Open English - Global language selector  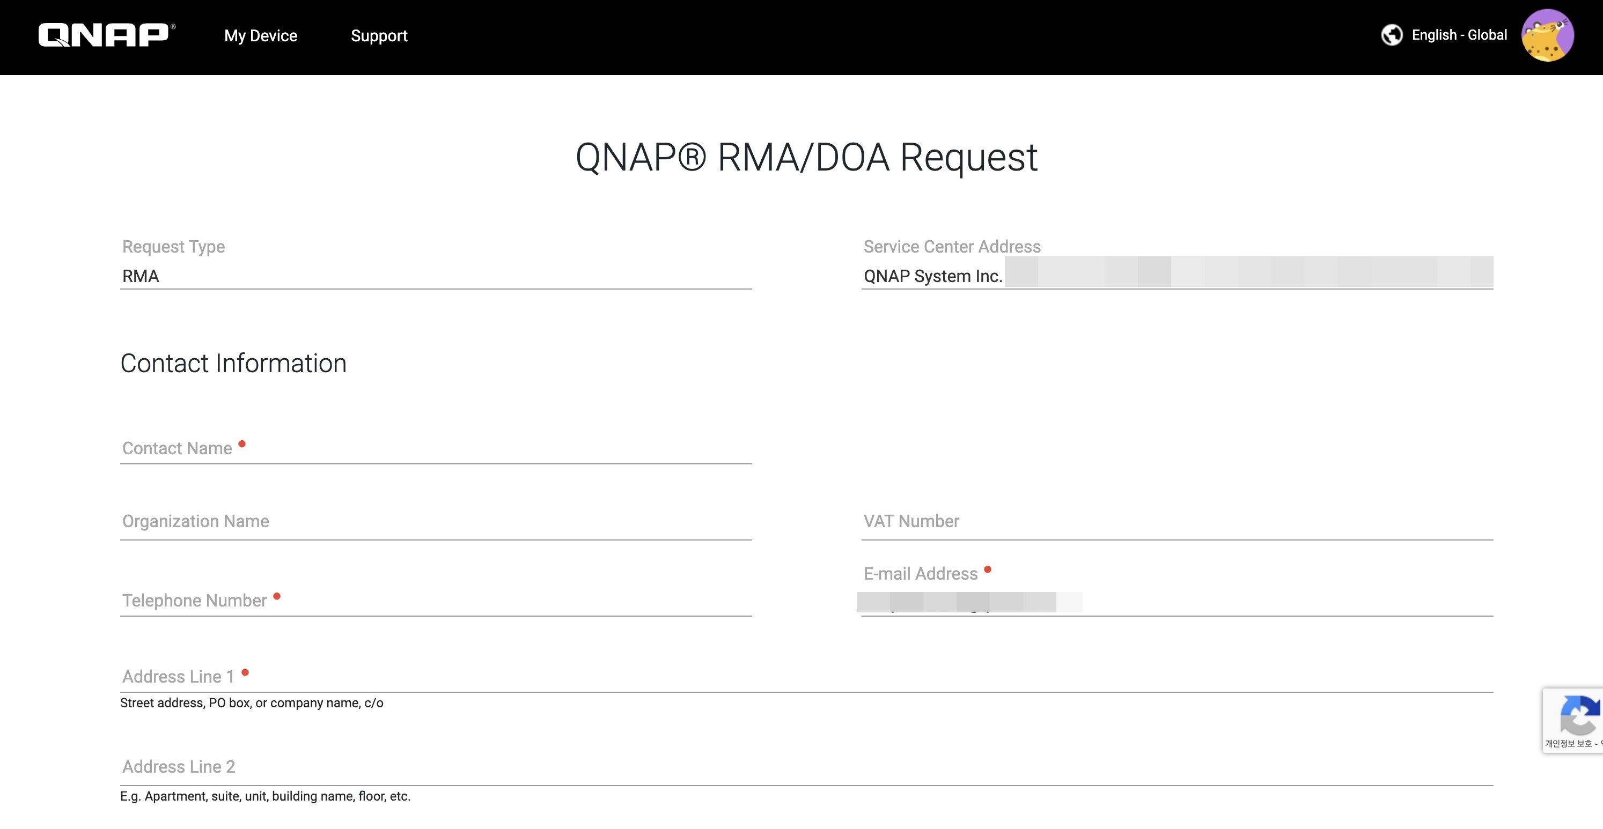pos(1459,35)
